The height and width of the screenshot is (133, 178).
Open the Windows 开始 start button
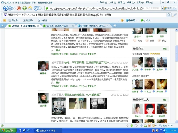coord(8,130)
